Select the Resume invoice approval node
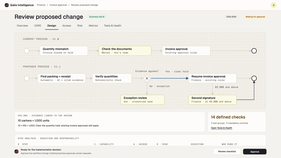The height and width of the screenshot is (158, 281). (213, 78)
